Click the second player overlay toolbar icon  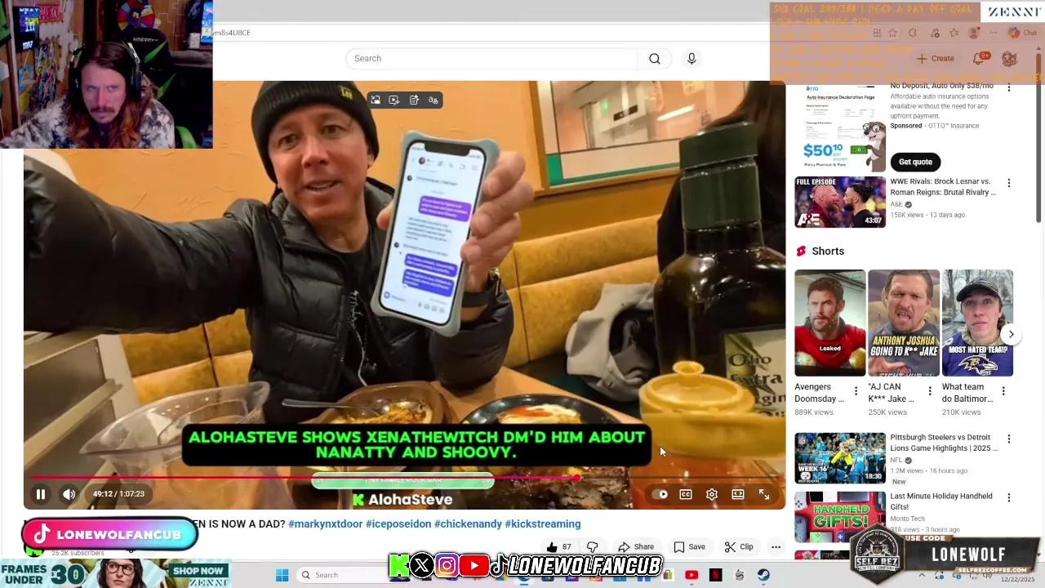394,100
